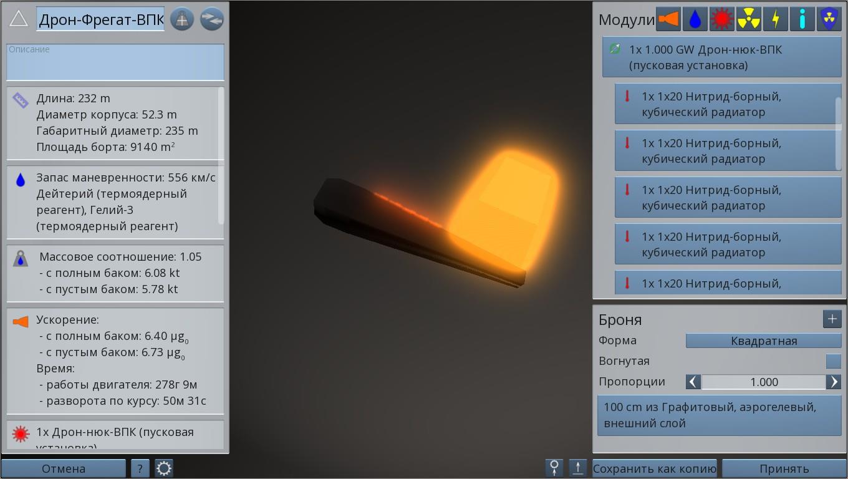Decrease Пропорции with the left arrow
The width and height of the screenshot is (848, 479).
[x=693, y=382]
